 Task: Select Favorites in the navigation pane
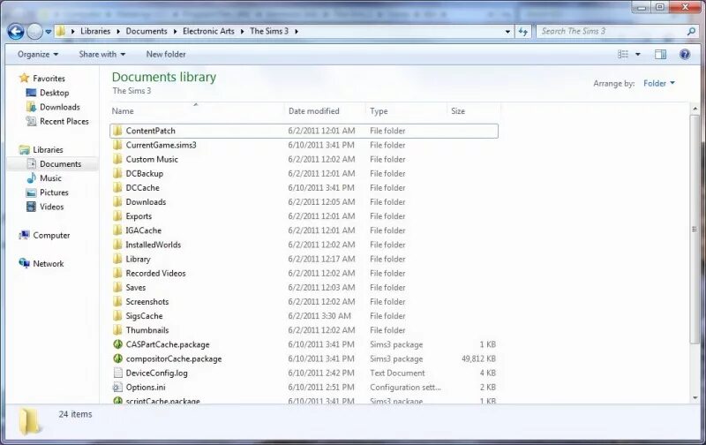click(x=49, y=79)
